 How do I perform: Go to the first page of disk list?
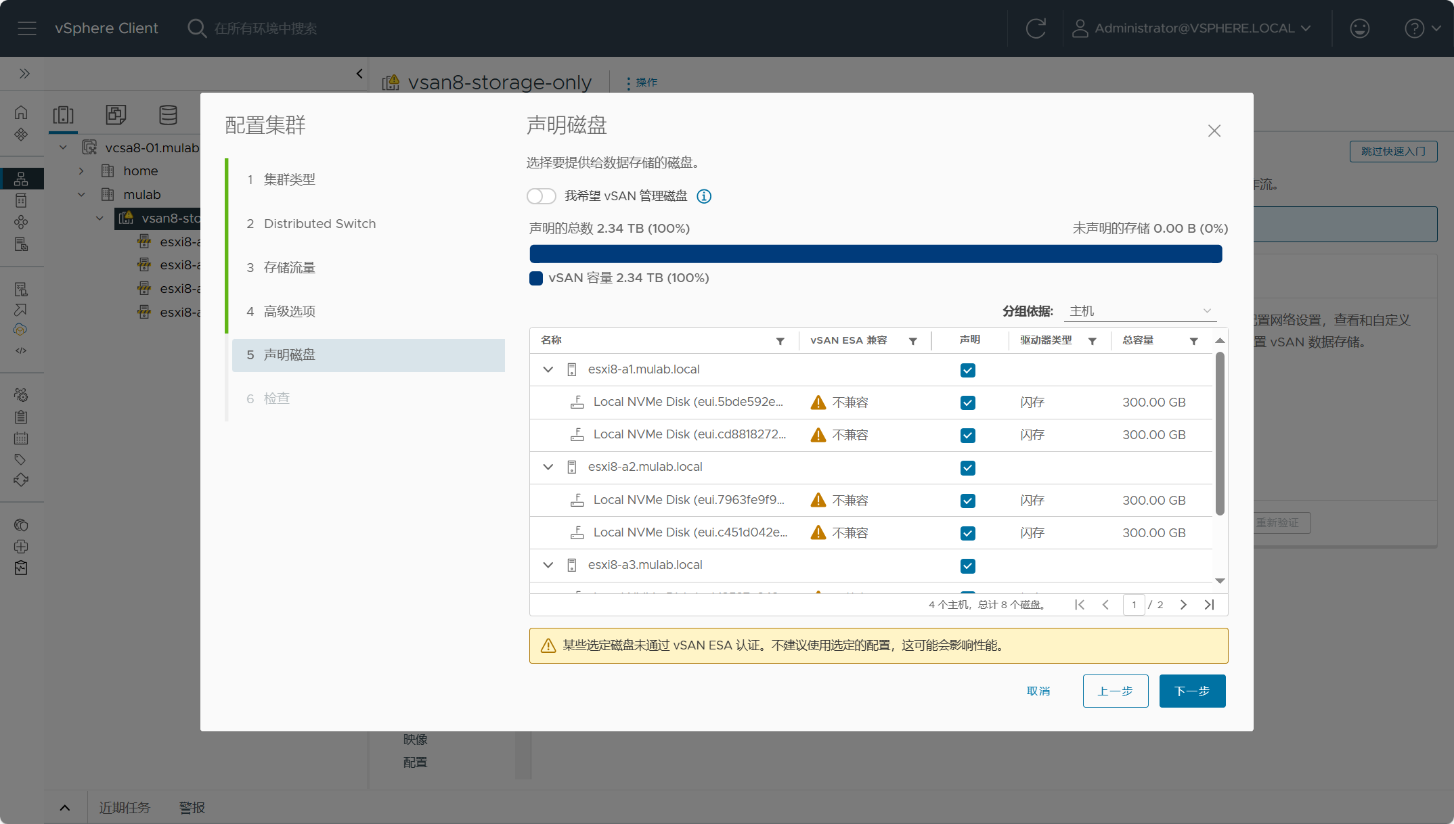pyautogui.click(x=1080, y=605)
